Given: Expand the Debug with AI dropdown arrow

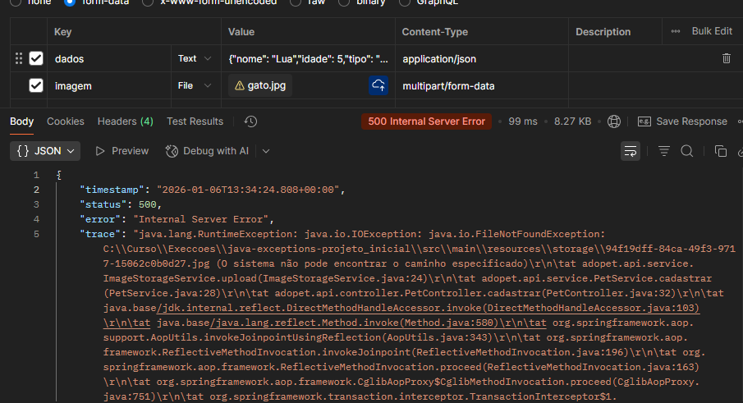Looking at the screenshot, I should click(266, 151).
